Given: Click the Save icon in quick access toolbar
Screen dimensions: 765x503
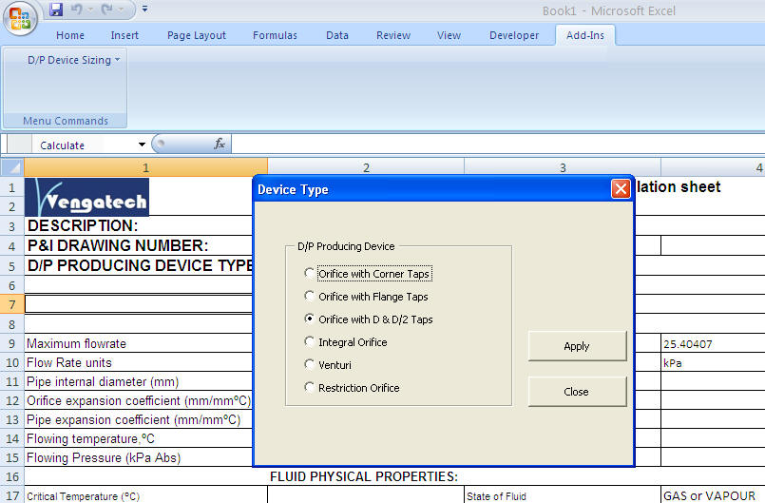Looking at the screenshot, I should click(56, 10).
